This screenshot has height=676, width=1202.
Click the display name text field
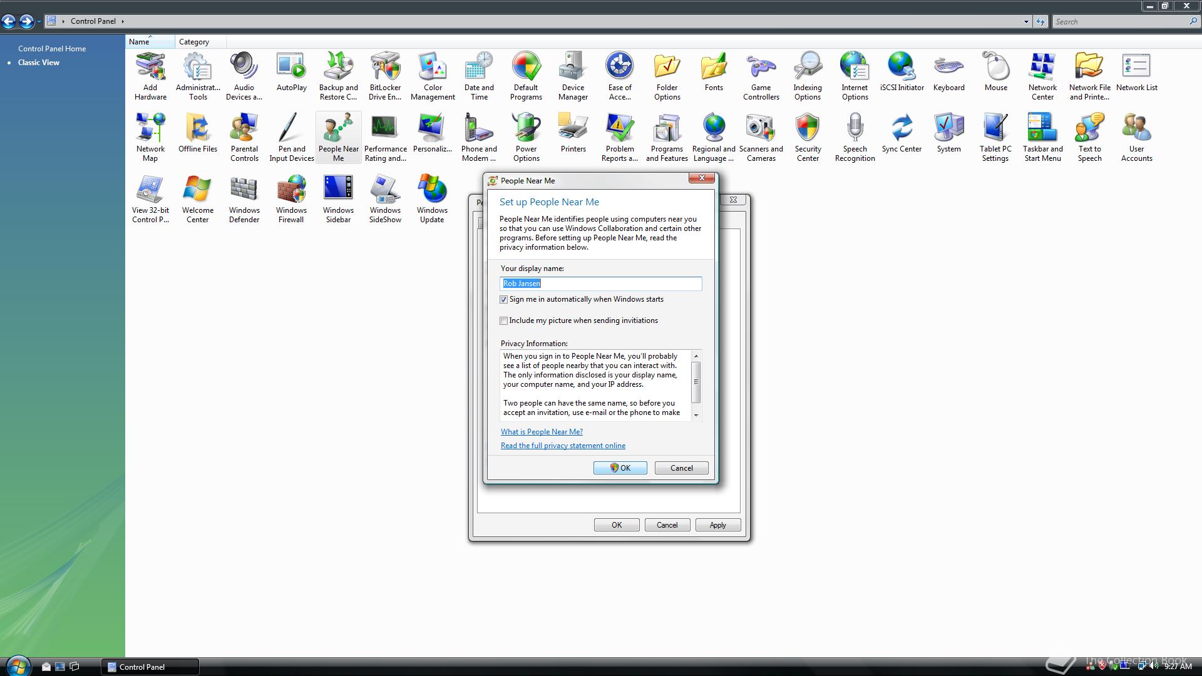pyautogui.click(x=601, y=284)
